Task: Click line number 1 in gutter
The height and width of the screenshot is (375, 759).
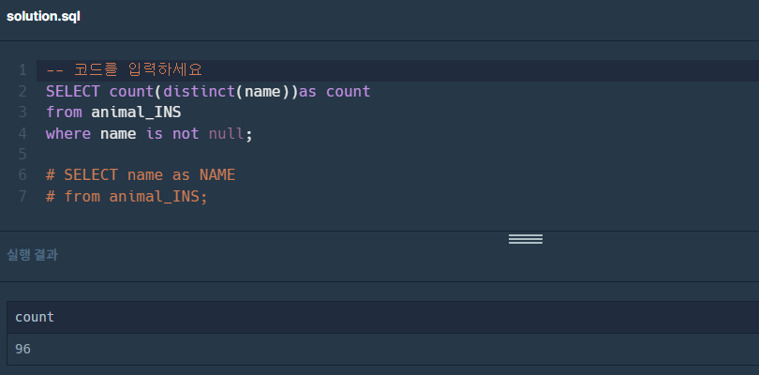Action: [22, 70]
